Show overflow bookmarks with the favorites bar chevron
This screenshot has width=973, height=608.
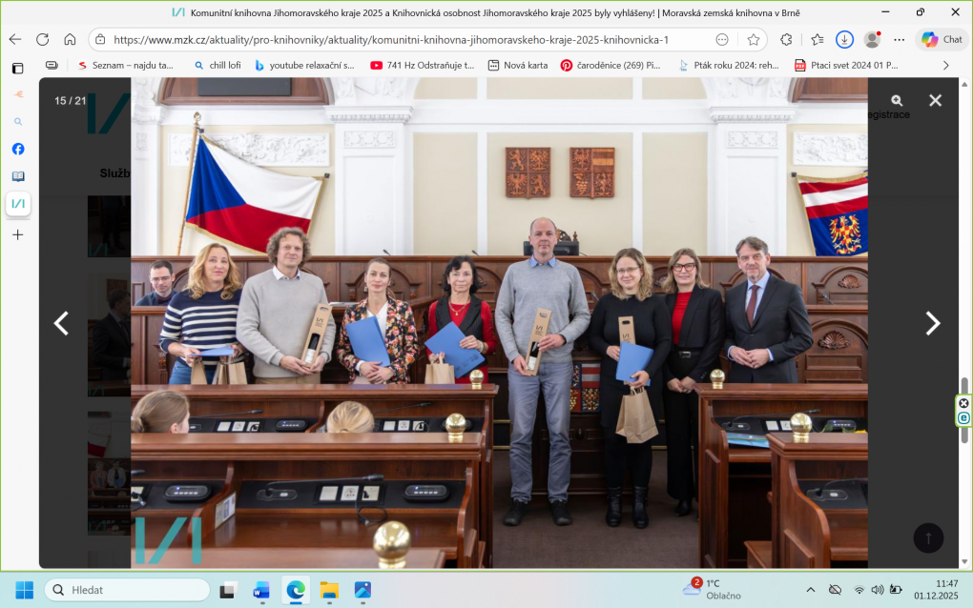pyautogui.click(x=945, y=65)
